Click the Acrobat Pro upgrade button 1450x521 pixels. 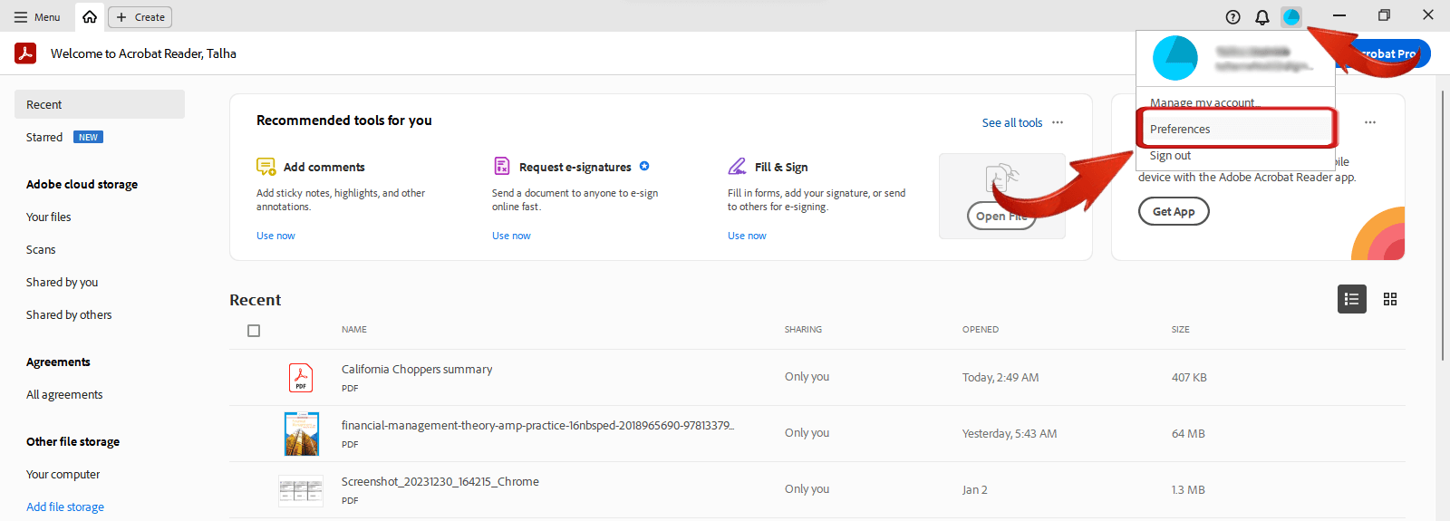tap(1387, 53)
